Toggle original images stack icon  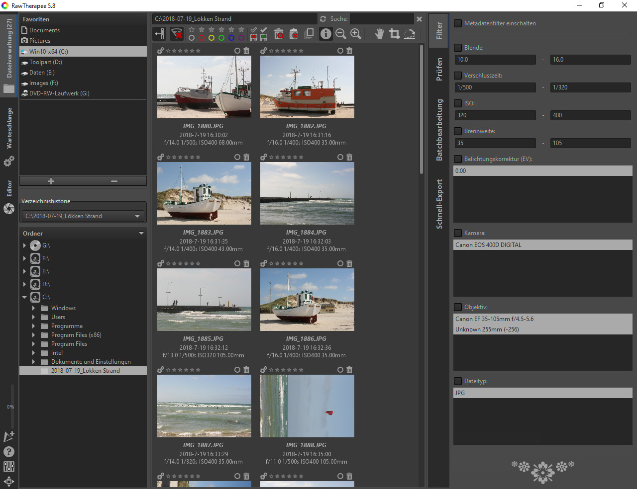point(309,34)
